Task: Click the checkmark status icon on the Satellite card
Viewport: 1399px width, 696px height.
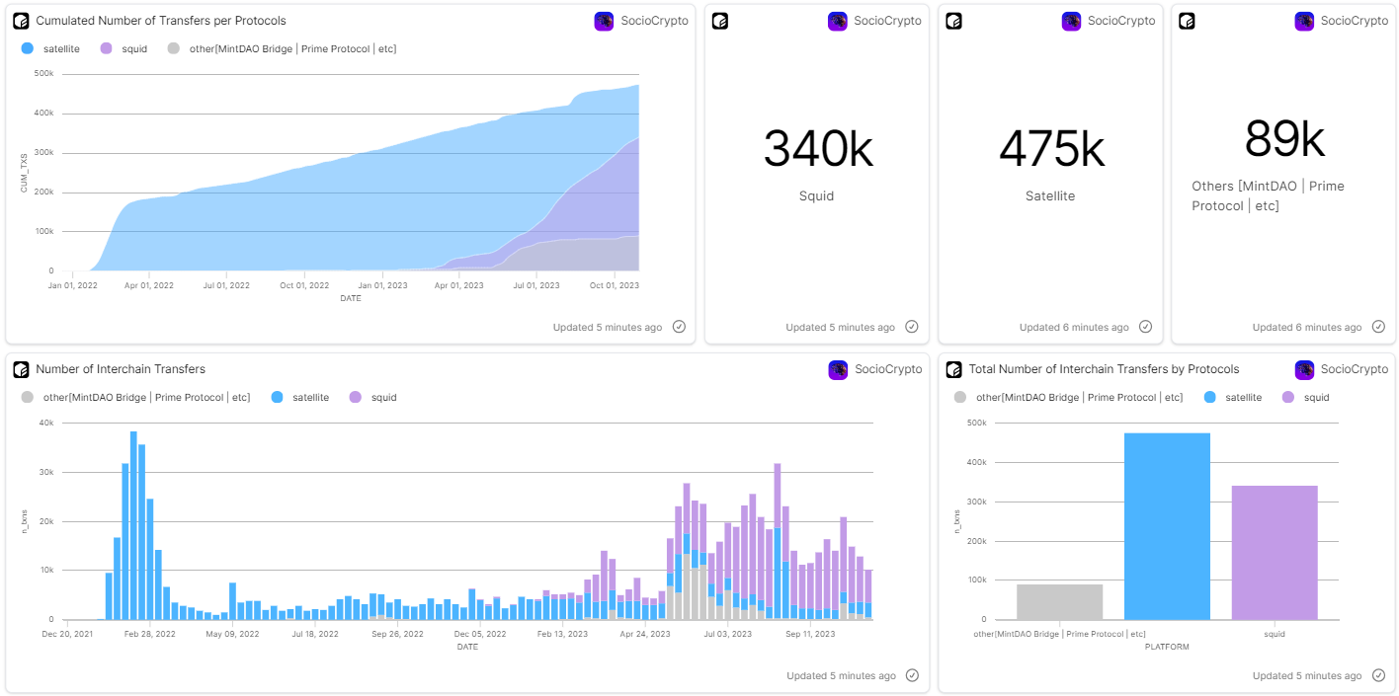Action: pyautogui.click(x=1145, y=327)
